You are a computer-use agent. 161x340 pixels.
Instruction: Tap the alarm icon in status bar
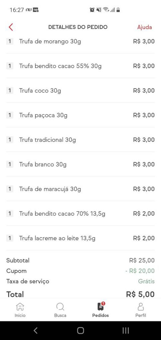pyautogui.click(x=92, y=10)
